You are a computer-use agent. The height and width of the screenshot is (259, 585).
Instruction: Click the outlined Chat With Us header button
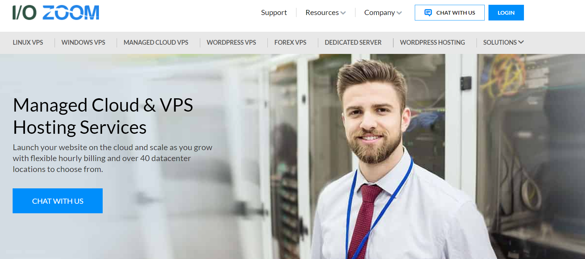click(x=450, y=13)
